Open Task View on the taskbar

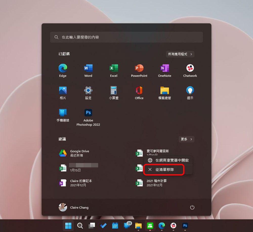[x=92, y=225]
